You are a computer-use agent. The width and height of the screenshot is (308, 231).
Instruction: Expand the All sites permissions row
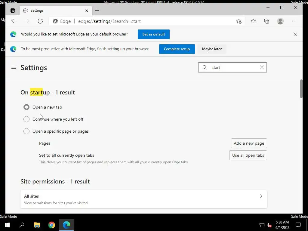coord(143,199)
